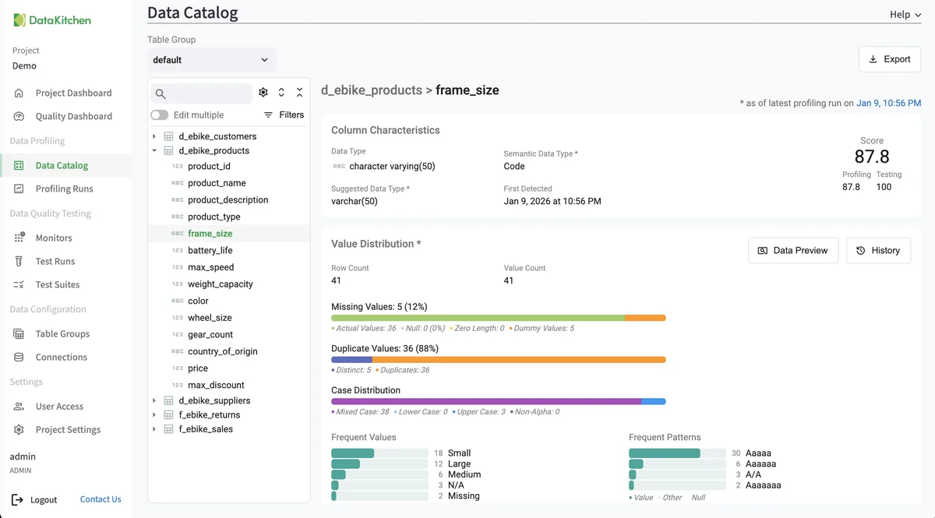Screen dimensions: 935x518
Task: Enable the Edit multiple toggle
Action: (x=159, y=115)
